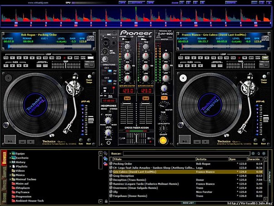
Task: Toggle CH 1 direction FW/RV switch
Action: pyautogui.click(x=108, y=71)
